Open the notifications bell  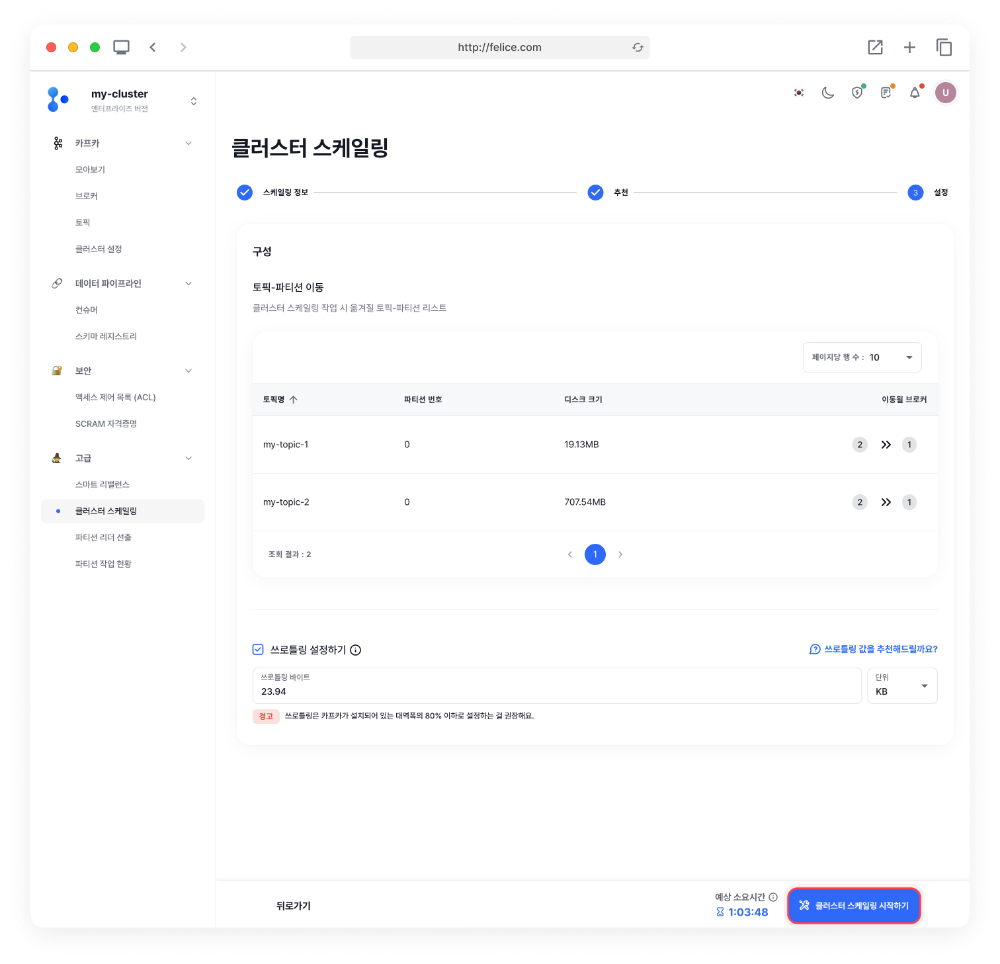tap(915, 93)
